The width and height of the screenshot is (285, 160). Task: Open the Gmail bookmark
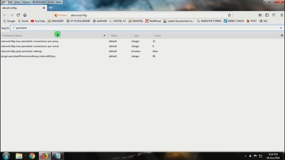[x=23, y=21]
